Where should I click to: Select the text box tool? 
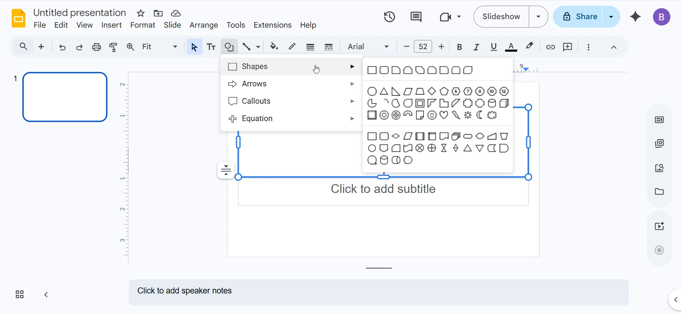(211, 47)
